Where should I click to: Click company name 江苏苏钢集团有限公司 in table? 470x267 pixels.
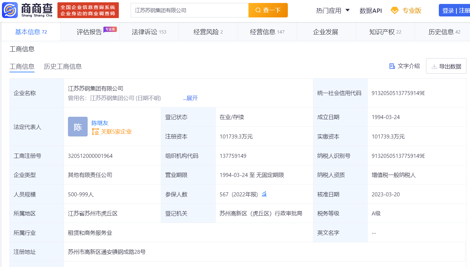coord(96,88)
